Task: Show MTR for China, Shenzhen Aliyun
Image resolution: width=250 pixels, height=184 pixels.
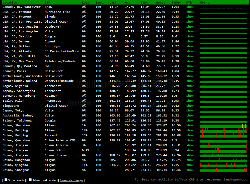Action: pos(190,125)
